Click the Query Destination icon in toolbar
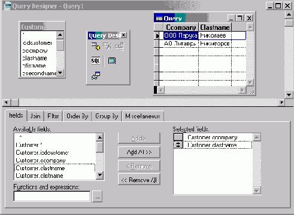The height and width of the screenshot is (215, 294). click(96, 76)
